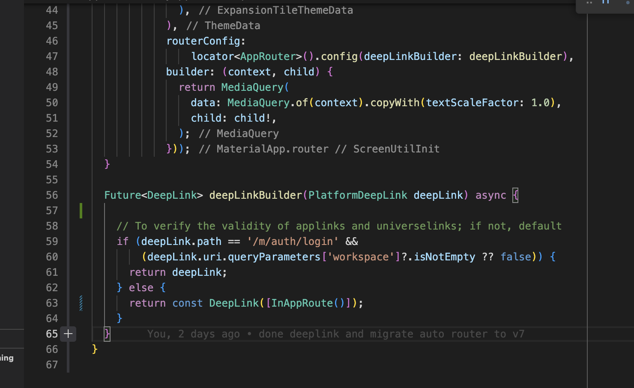Click the green change bar beside line 57
The width and height of the screenshot is (634, 388).
(x=81, y=210)
